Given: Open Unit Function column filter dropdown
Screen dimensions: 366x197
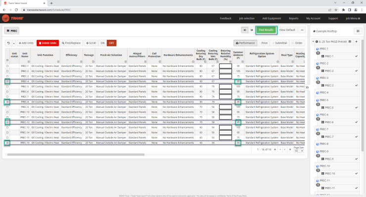Looking at the screenshot, I should click(58, 62).
